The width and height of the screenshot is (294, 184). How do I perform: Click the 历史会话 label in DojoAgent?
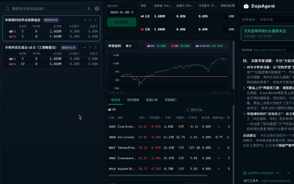click(x=248, y=20)
